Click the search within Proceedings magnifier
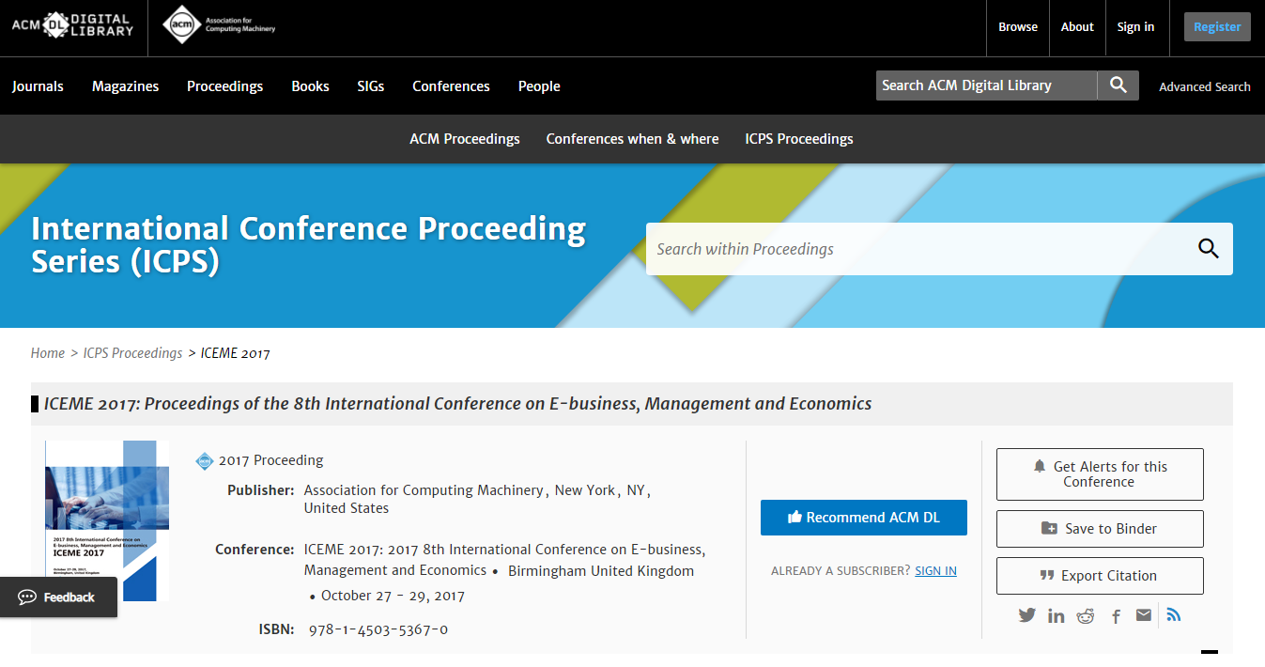 pos(1208,249)
